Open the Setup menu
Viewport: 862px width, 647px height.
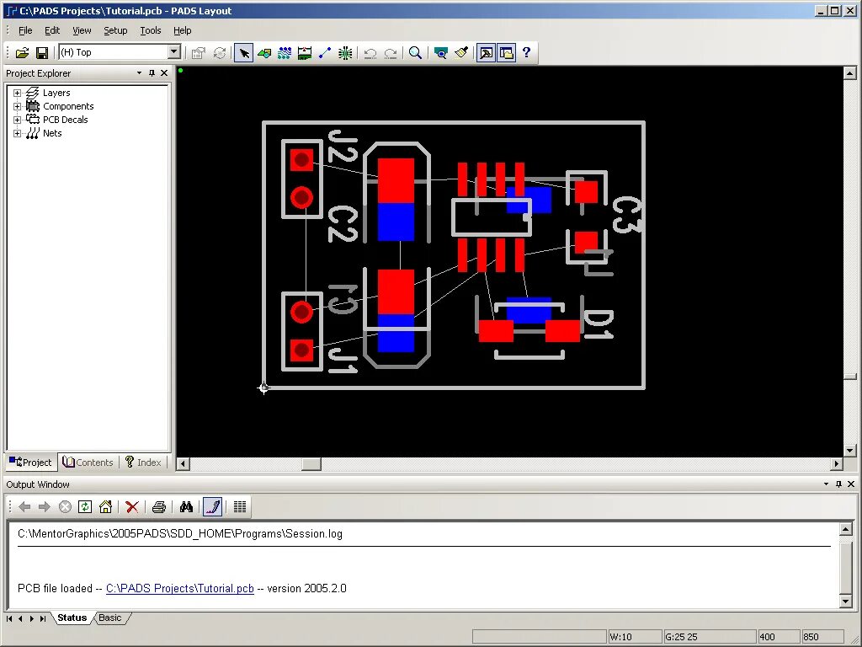click(x=115, y=30)
